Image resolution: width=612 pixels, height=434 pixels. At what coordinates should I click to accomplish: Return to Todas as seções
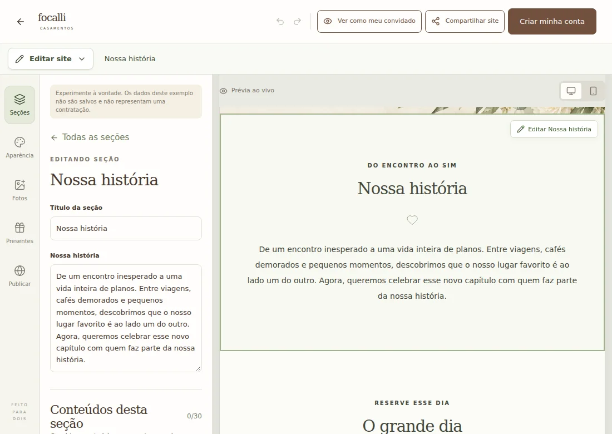(90, 137)
